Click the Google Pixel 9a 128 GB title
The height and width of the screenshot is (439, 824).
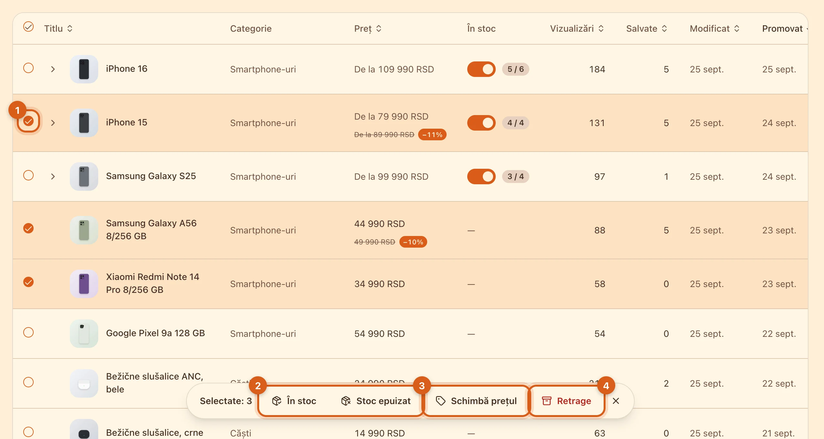tap(155, 333)
